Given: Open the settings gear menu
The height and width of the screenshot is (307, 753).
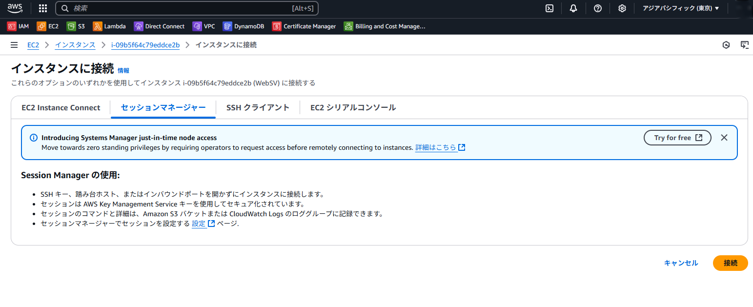Looking at the screenshot, I should click(x=622, y=8).
